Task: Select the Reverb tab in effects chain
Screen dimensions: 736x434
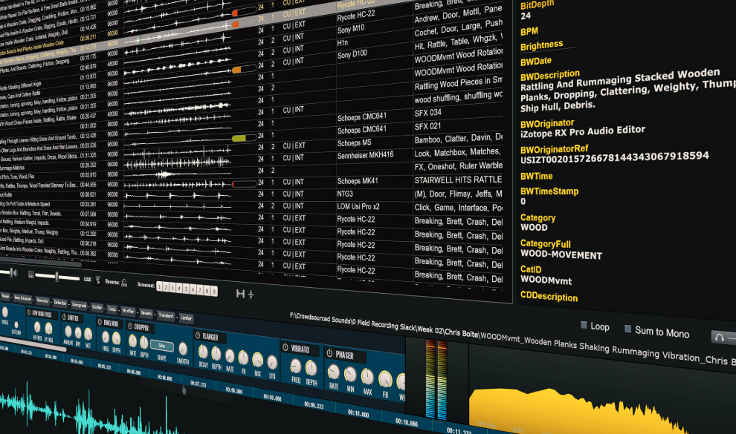Action: pos(146,312)
